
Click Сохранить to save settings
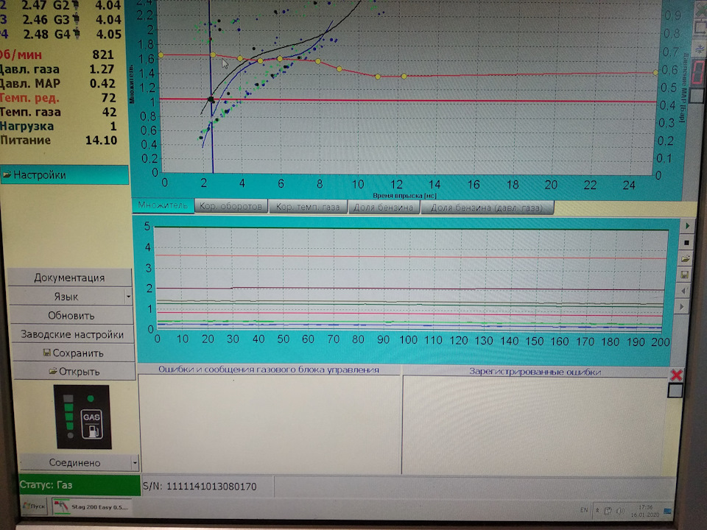point(73,353)
